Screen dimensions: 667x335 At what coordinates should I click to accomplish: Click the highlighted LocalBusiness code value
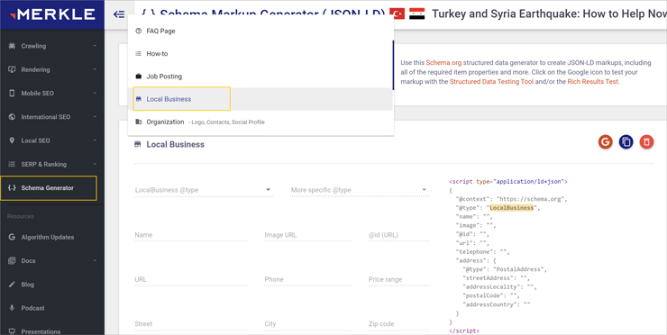pos(511,208)
